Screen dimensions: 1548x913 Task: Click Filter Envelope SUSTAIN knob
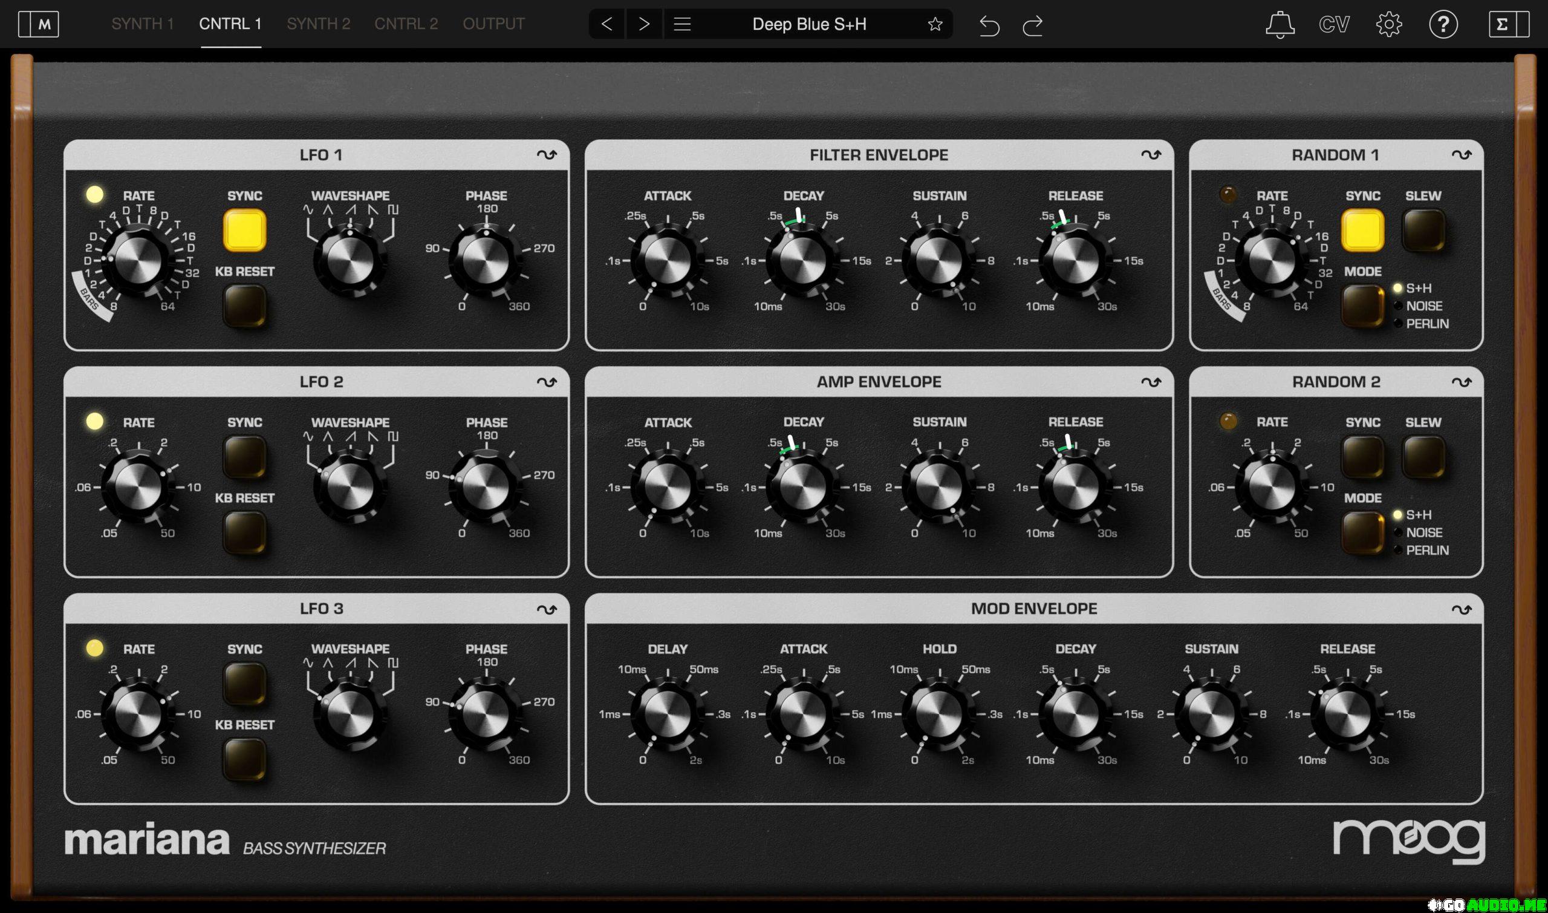coord(938,260)
